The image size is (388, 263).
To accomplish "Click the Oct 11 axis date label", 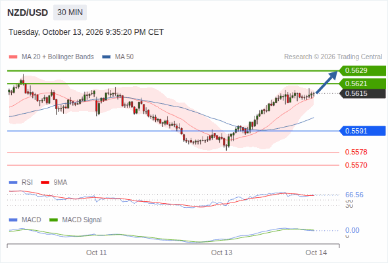I will click(96, 252).
